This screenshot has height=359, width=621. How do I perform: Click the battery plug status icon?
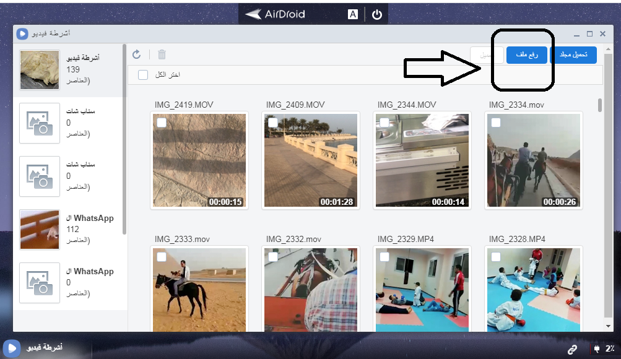coord(597,349)
